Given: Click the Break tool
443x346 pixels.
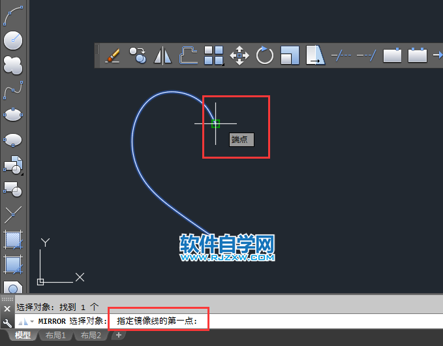Looking at the screenshot, I should coord(418,55).
